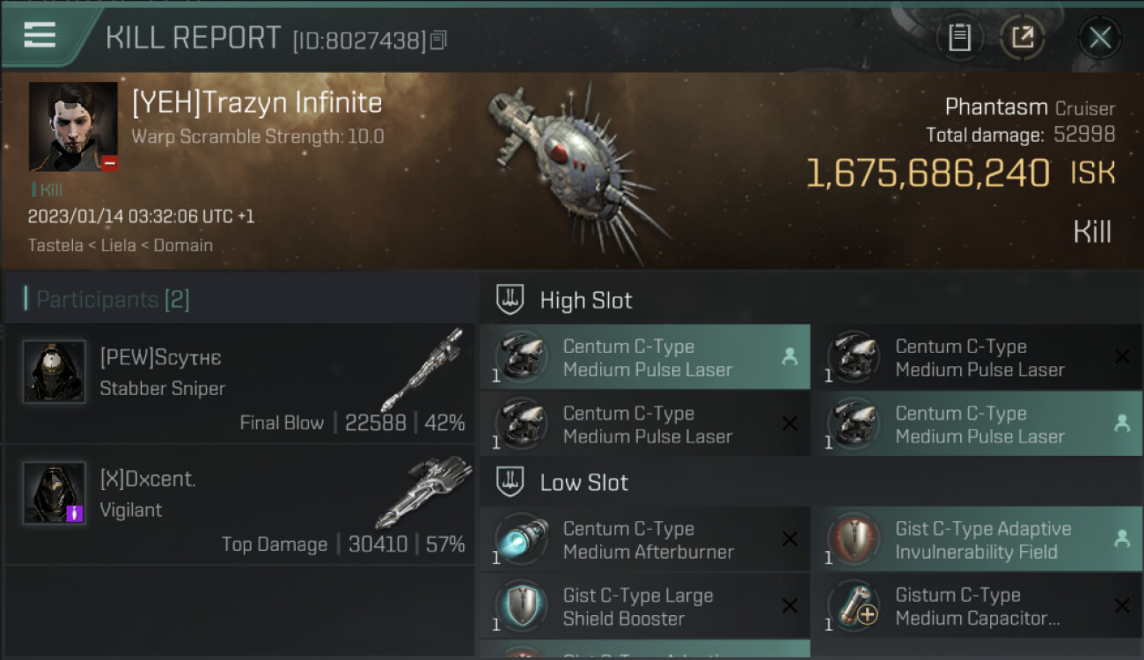Viewport: 1144px width, 660px height.
Task: Copy the kill report ID
Action: (x=439, y=40)
